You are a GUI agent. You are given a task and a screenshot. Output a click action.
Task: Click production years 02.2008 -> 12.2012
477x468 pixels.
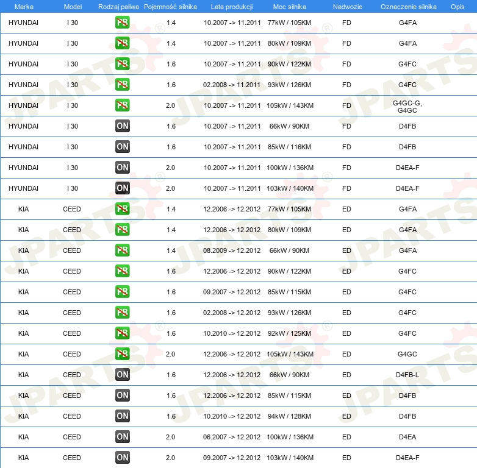(232, 313)
